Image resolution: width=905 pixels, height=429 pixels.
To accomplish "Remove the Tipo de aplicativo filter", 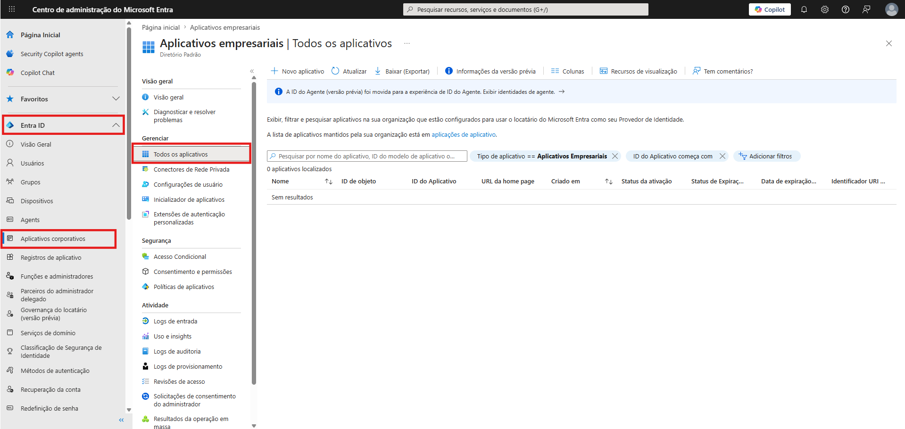I will (615, 156).
